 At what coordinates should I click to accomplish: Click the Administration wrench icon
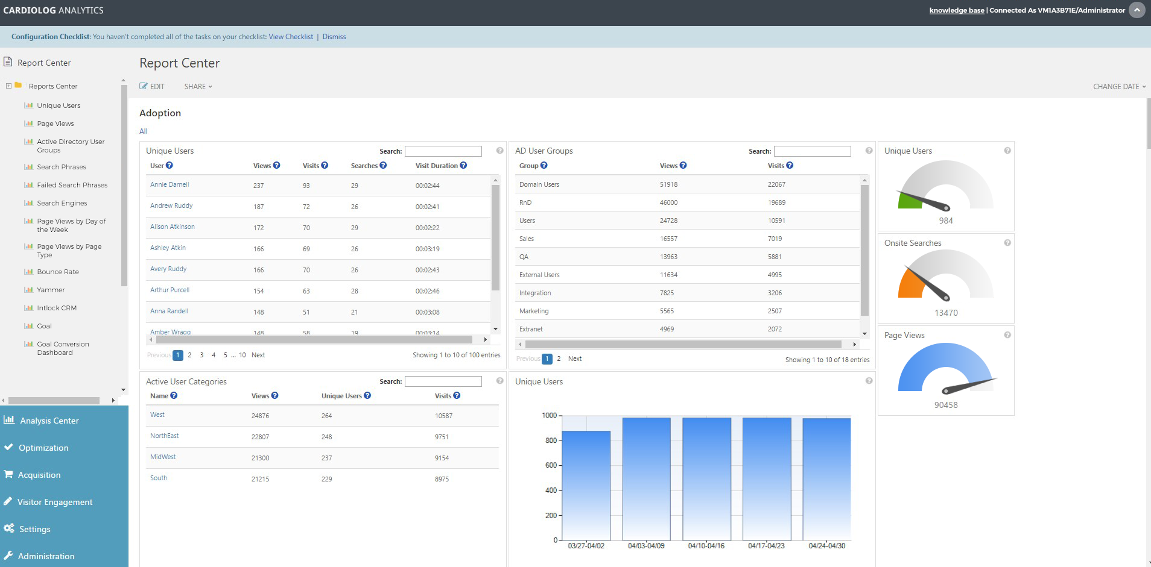point(8,556)
